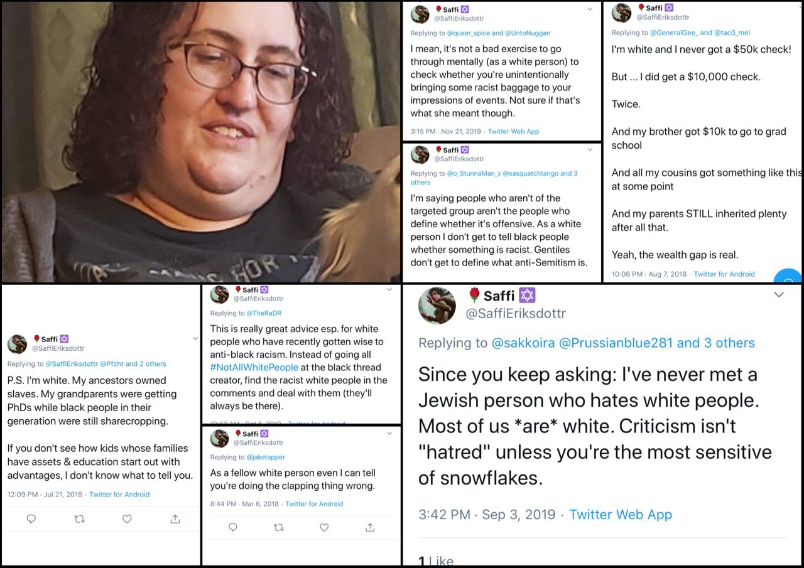The height and width of the screenshot is (568, 804).
Task: Open tweet options chevron on Sep 3, 2019 tweet
Action: 779,295
